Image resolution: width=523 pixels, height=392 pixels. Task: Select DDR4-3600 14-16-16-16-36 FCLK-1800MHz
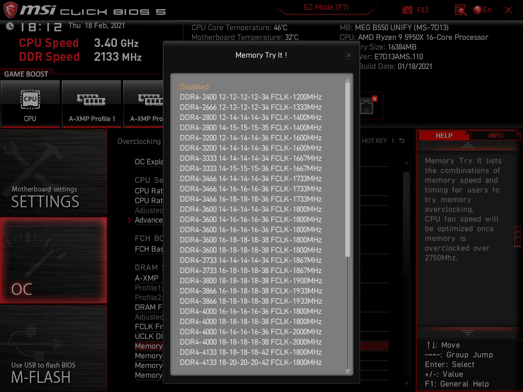pos(251,219)
